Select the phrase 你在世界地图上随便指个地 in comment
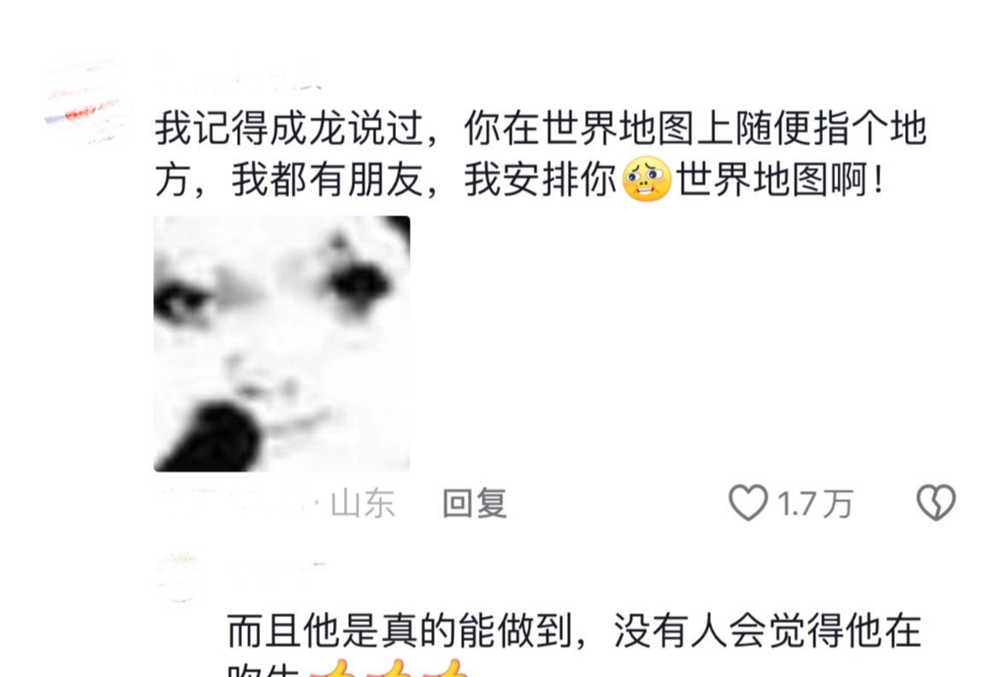The height and width of the screenshot is (677, 1000). coord(695,128)
